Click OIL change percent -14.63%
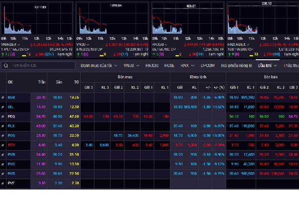 (x=218, y=107)
